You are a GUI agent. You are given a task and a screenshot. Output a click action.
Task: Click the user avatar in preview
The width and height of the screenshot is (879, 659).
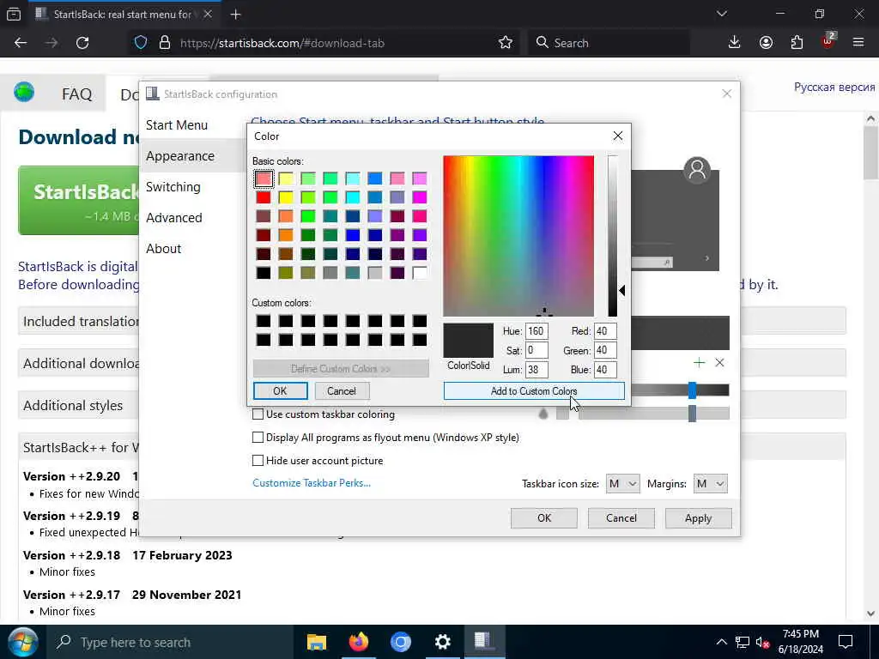697,169
